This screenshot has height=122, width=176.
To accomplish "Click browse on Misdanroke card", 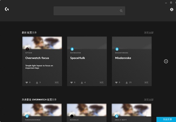I will 146,82.
